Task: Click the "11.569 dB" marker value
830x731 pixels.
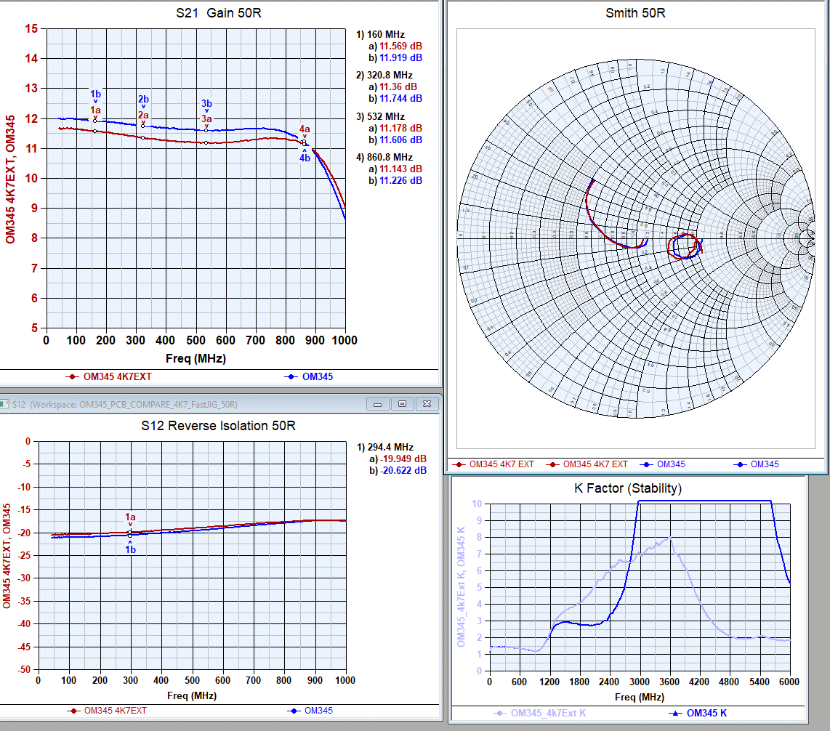Action: (400, 47)
